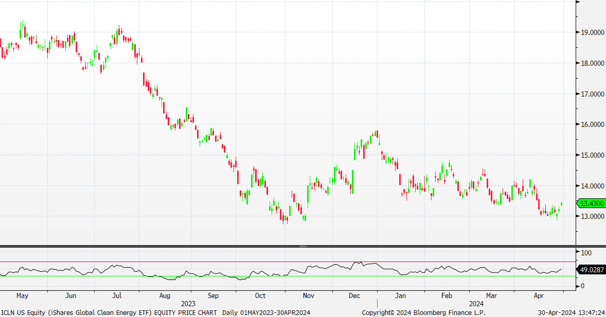Click the 30-Apr-2024 13:47:24 timestamp
606x317 pixels.
click(571, 313)
